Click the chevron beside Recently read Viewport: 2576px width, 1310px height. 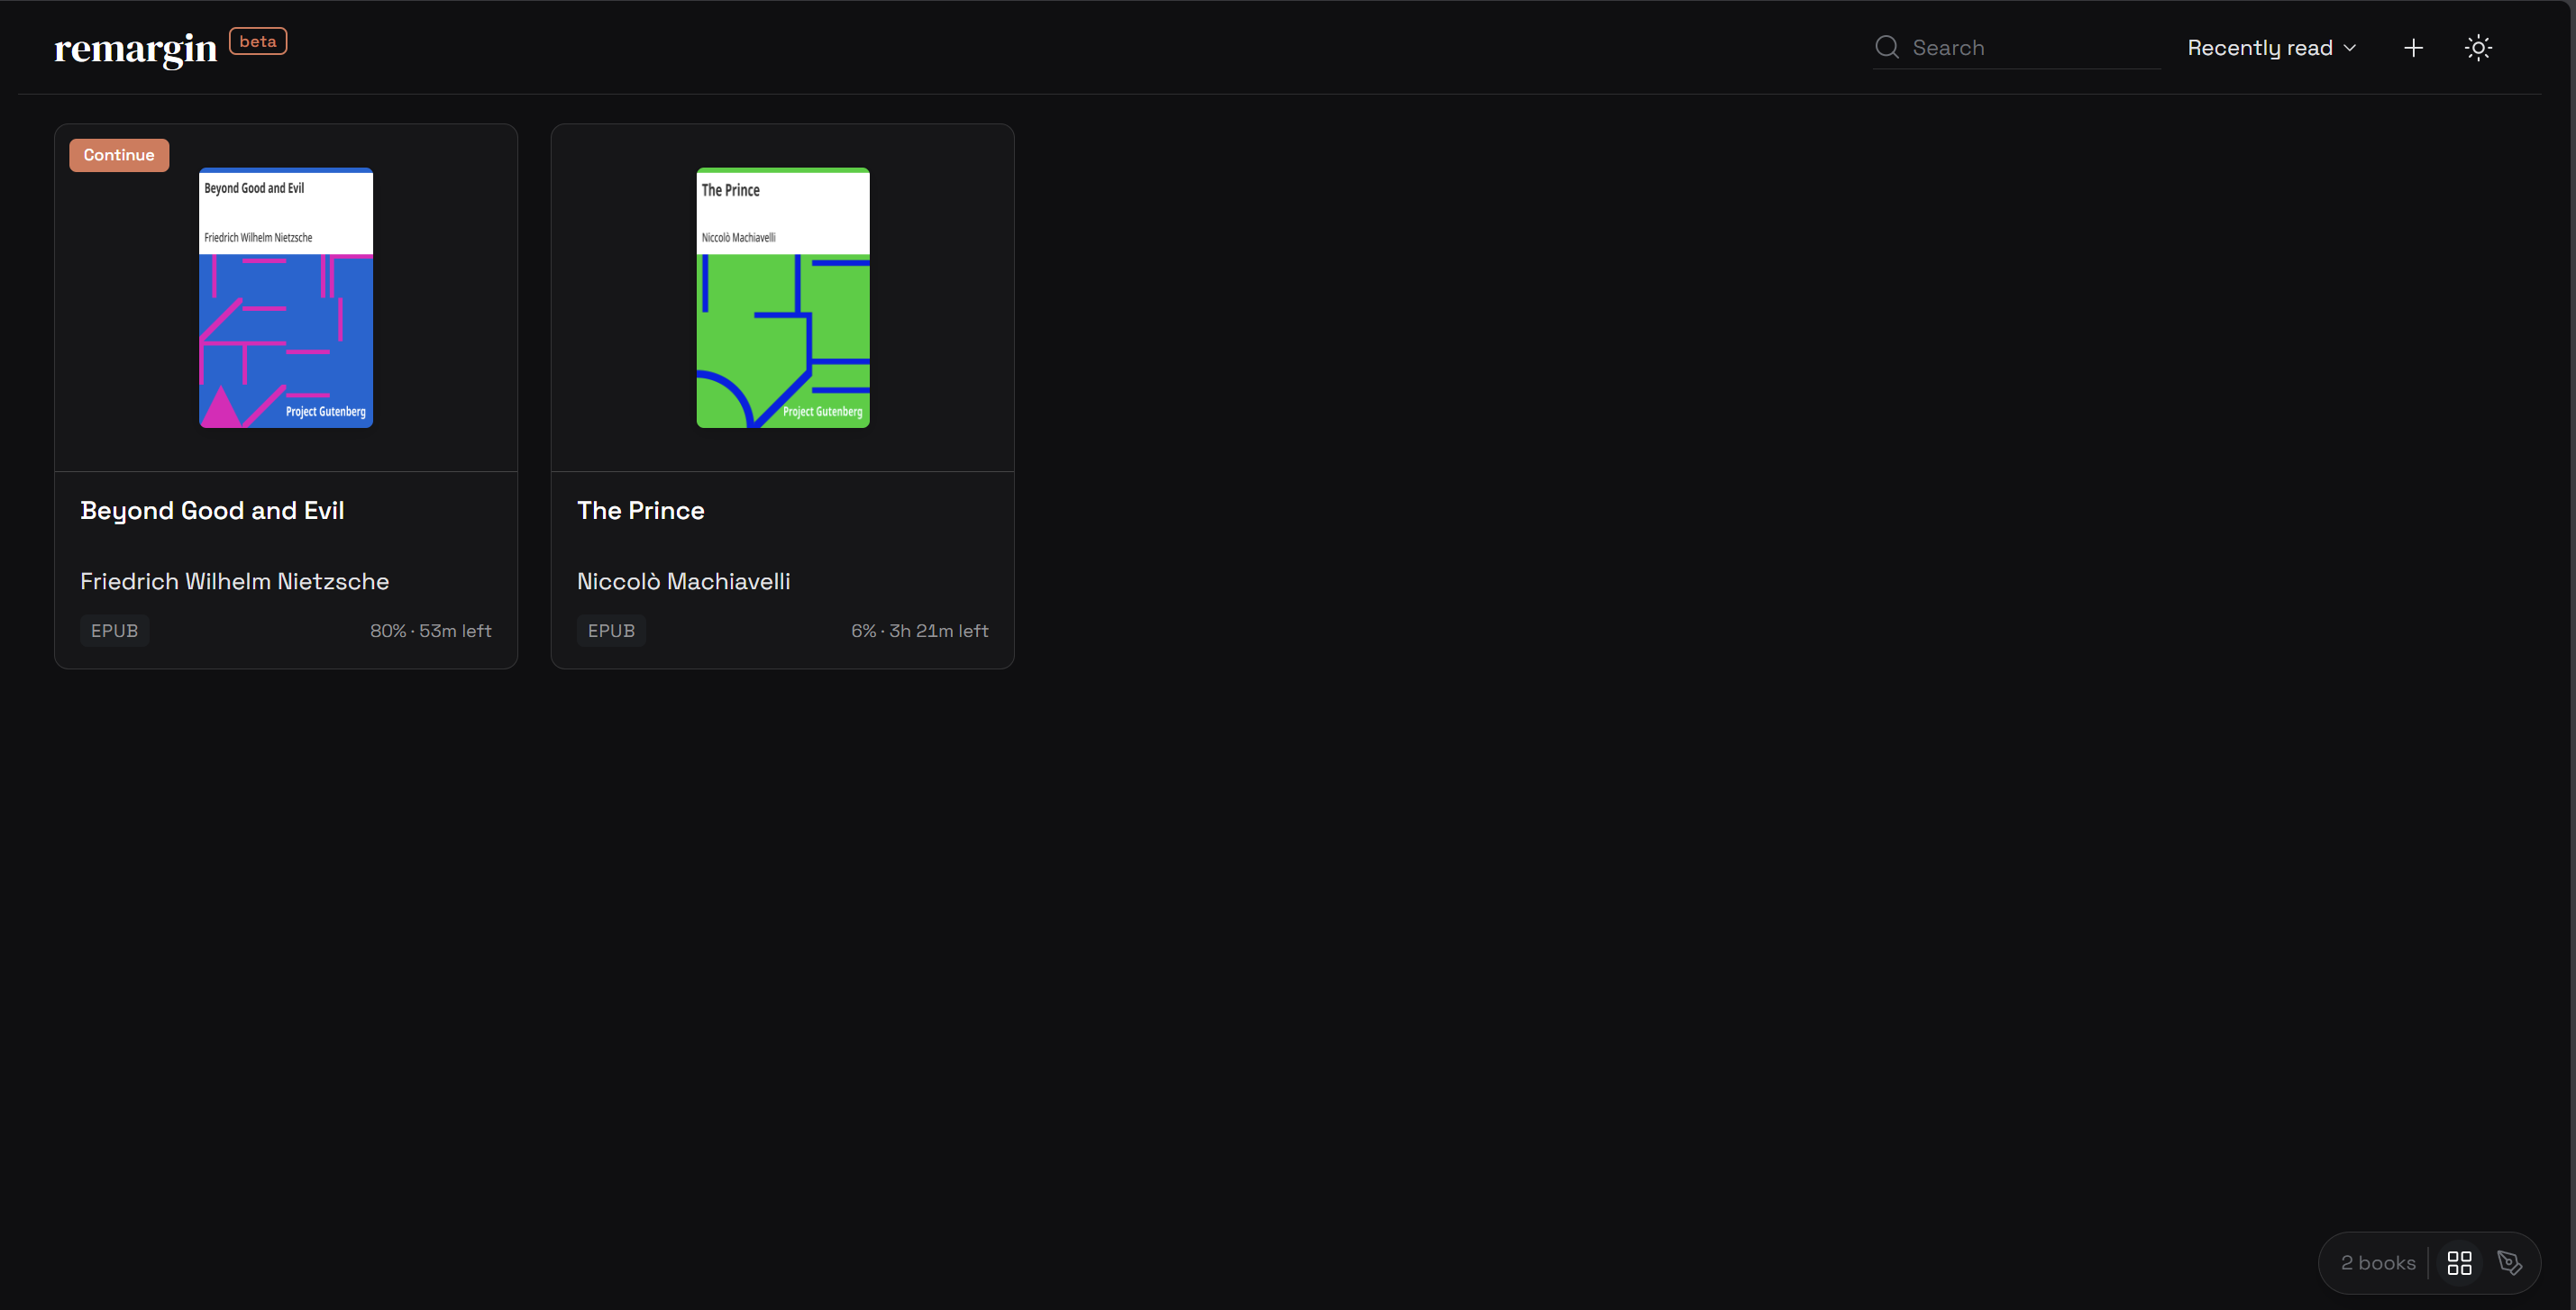[x=2350, y=48]
